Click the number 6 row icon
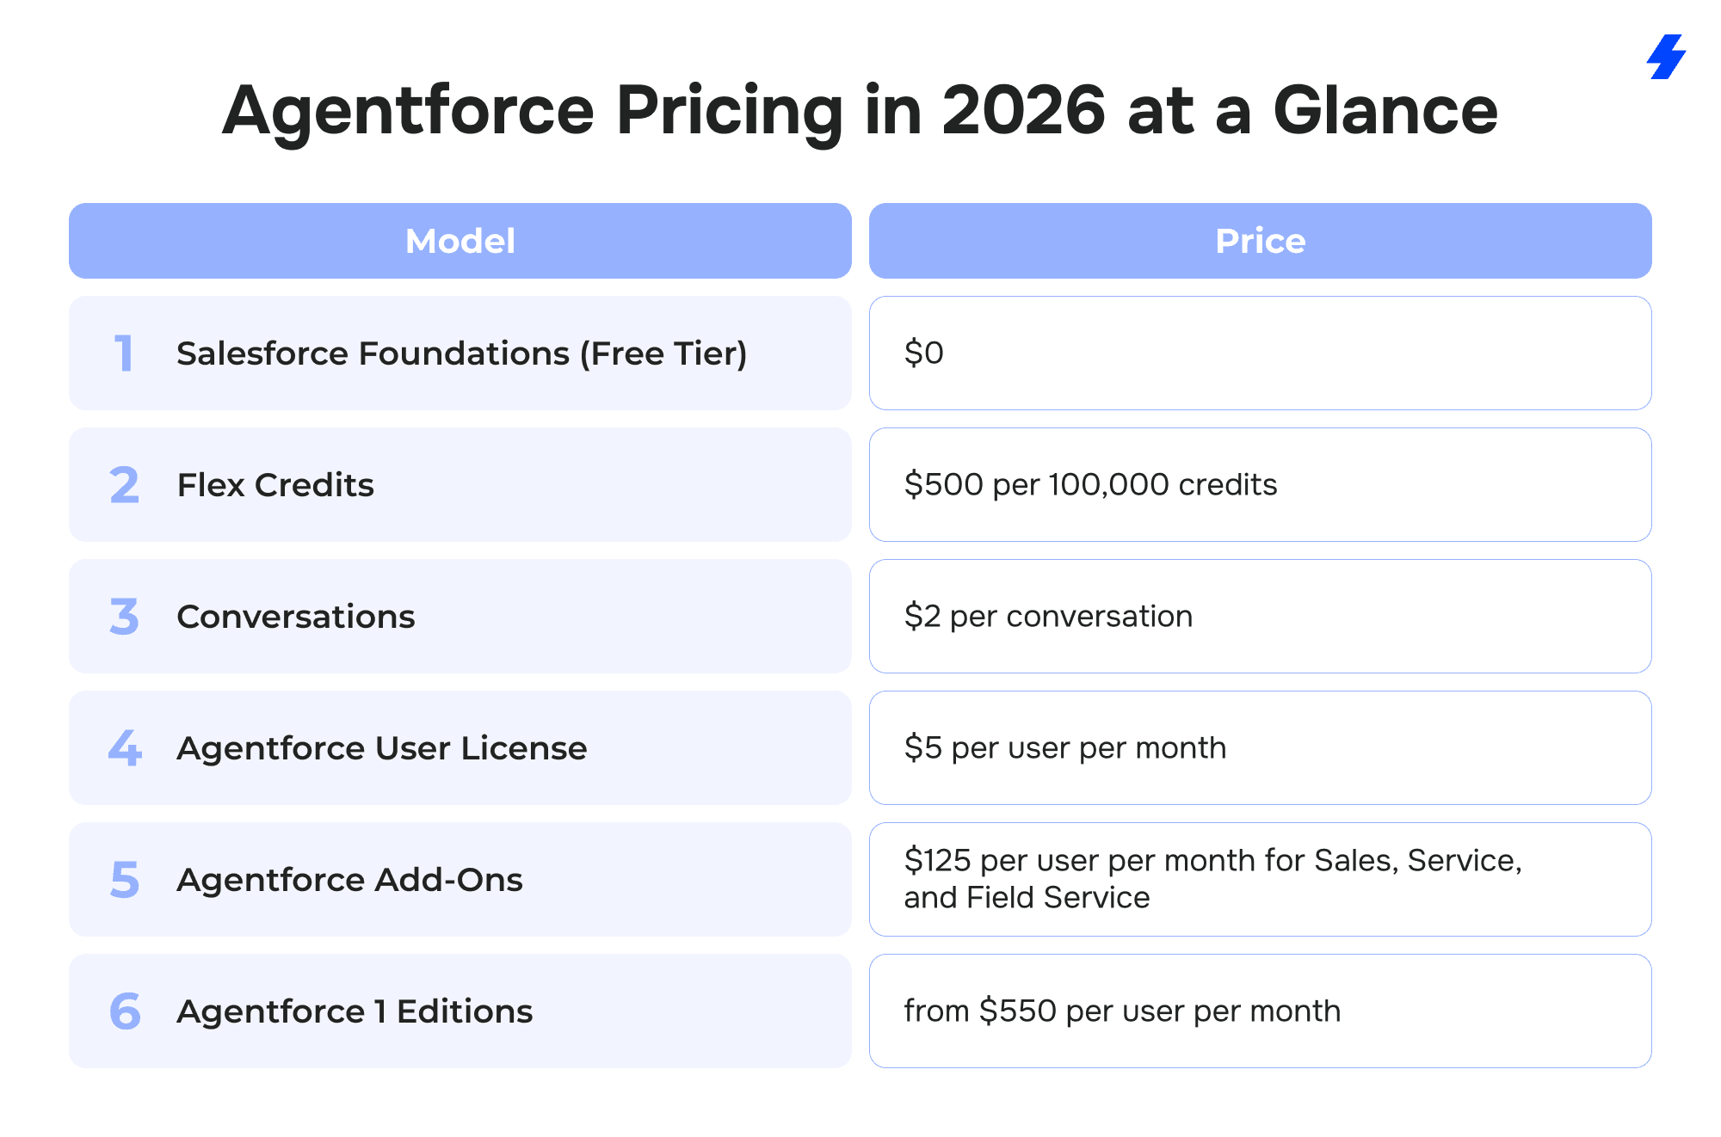 (125, 1011)
